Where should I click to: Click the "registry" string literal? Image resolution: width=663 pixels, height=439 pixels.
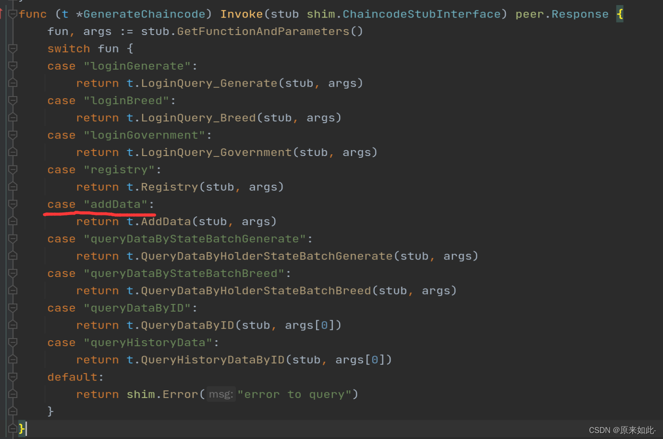[119, 170]
